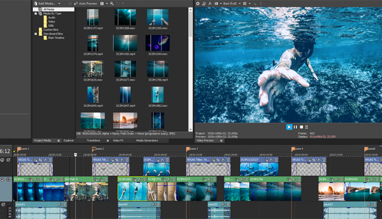
Task: Open the Add Media dropdown arrow
Action: (x=59, y=4)
